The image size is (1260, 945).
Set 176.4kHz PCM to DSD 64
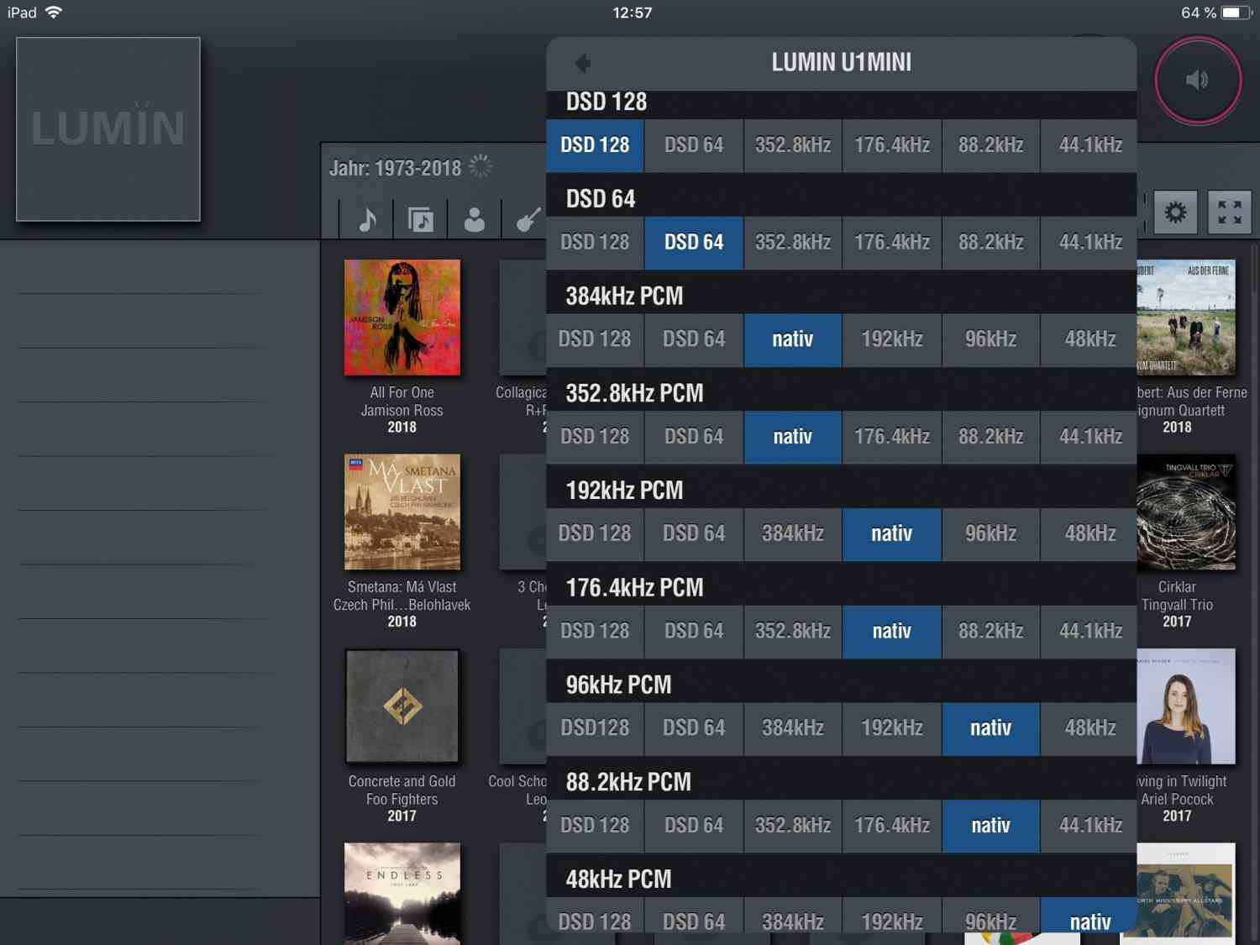(694, 631)
